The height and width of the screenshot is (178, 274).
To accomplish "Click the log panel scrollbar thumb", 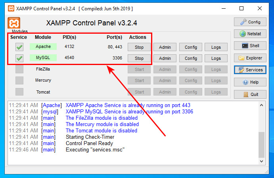I will (x=261, y=145).
